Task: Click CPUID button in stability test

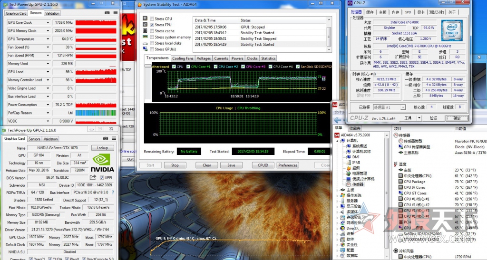Action: [263, 165]
